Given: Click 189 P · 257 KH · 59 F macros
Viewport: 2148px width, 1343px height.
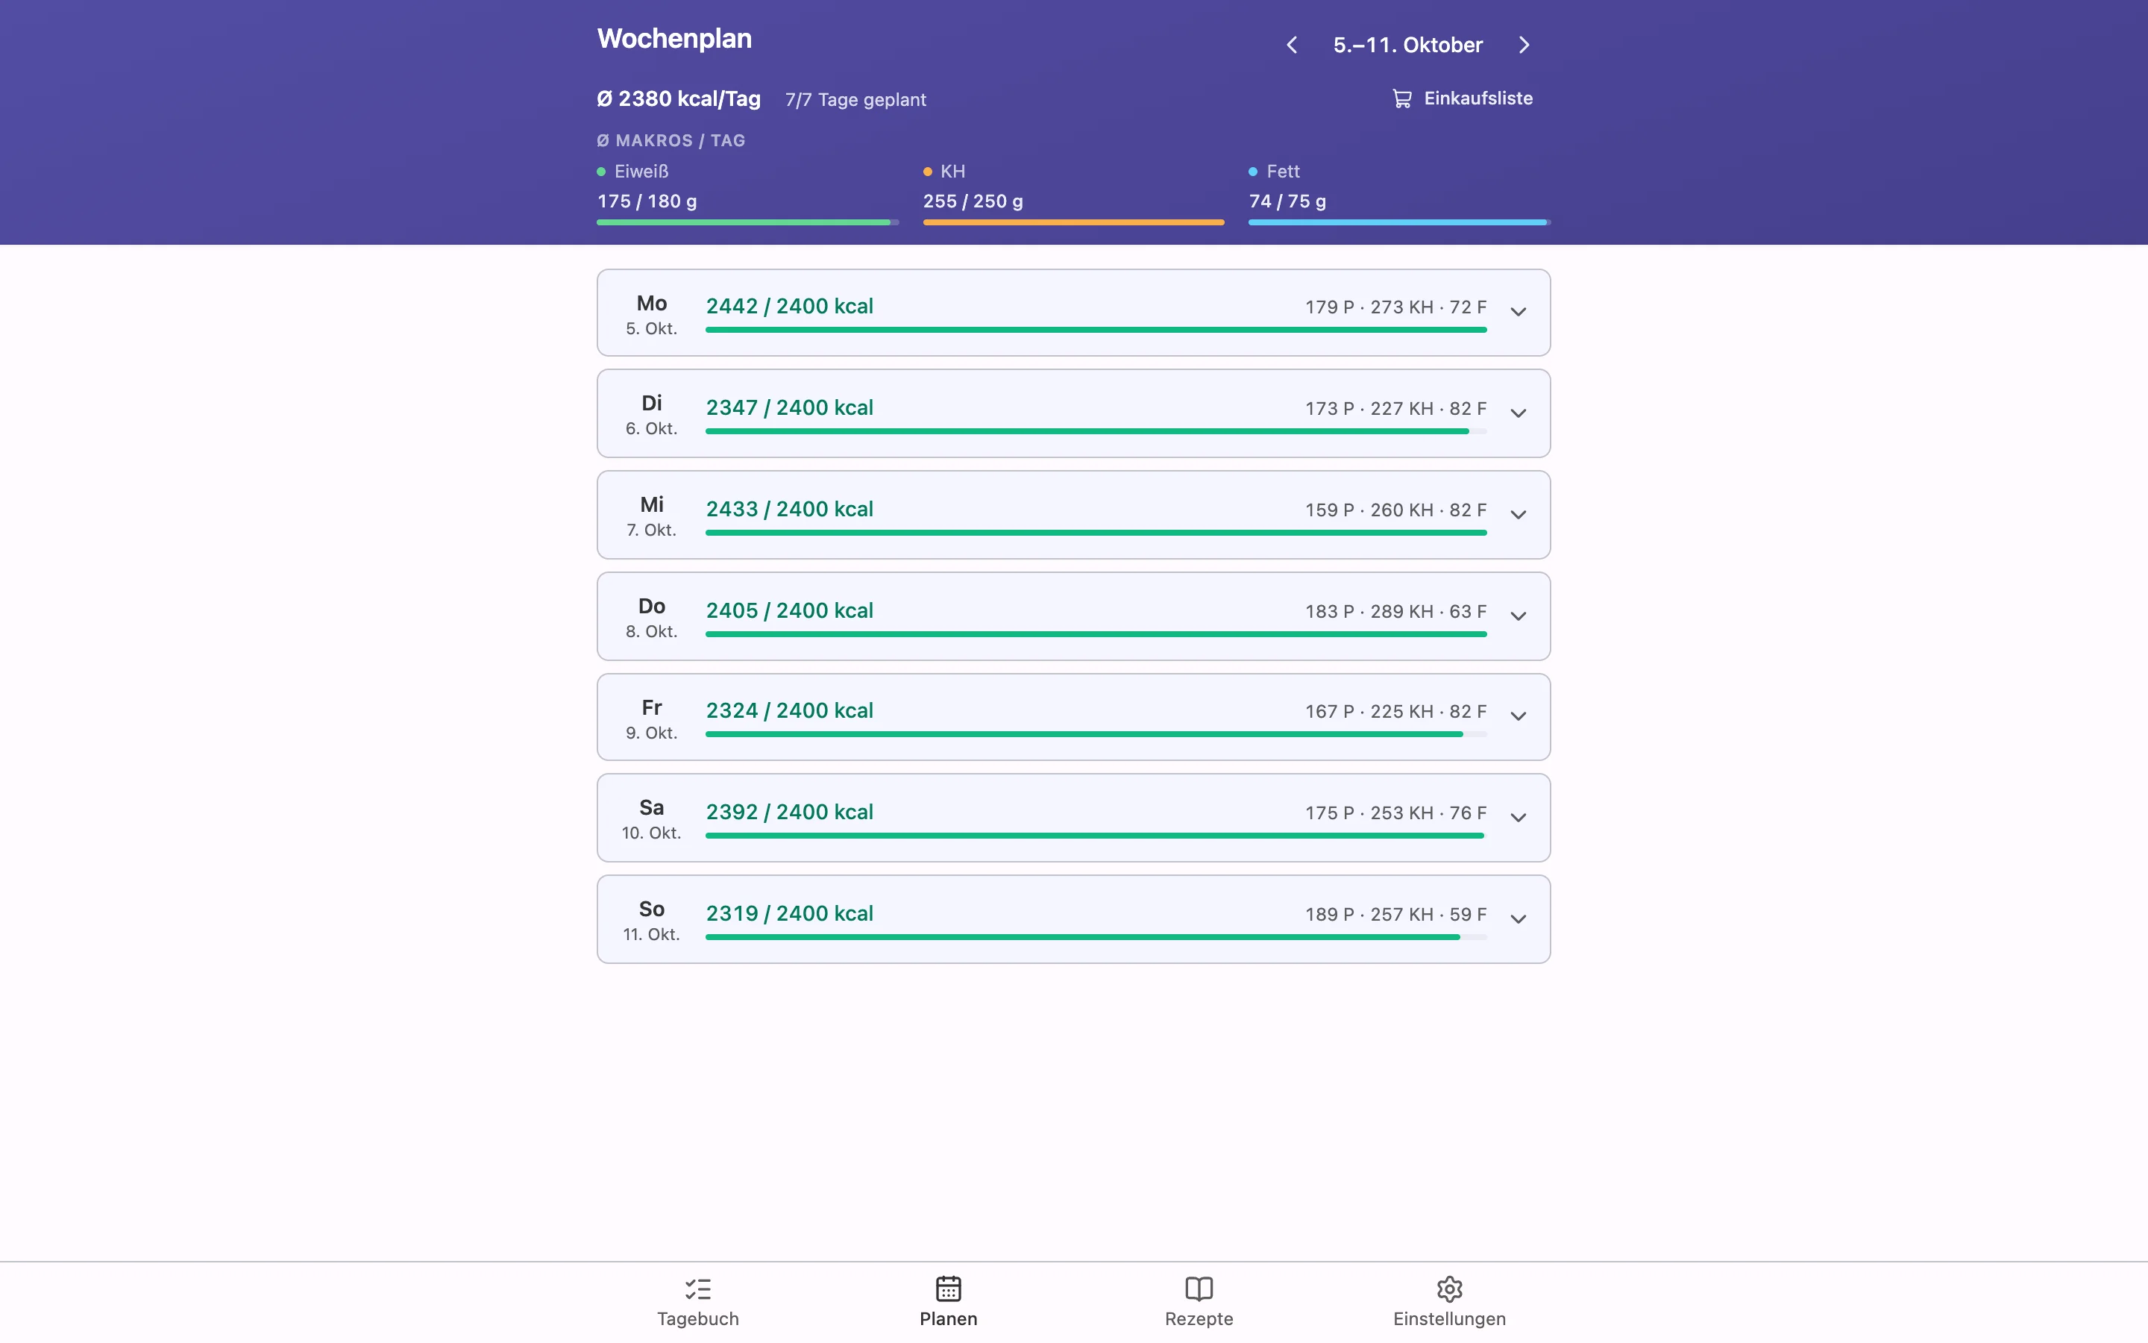Looking at the screenshot, I should tap(1395, 914).
